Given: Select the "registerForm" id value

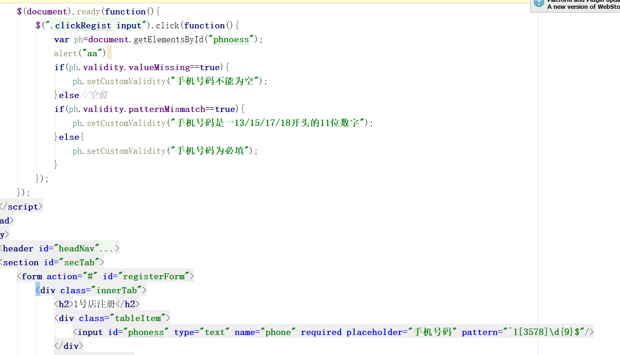Looking at the screenshot, I should (x=153, y=276).
